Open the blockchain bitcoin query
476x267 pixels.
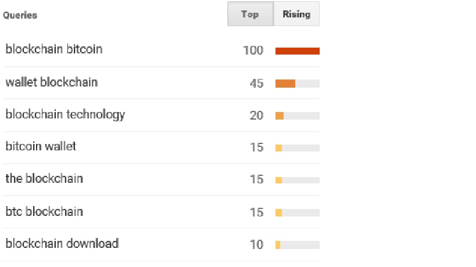[x=54, y=49]
